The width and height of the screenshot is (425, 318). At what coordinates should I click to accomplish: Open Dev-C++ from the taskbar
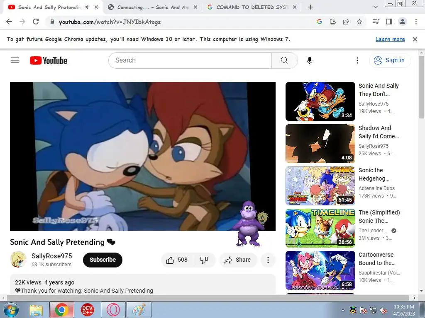click(x=87, y=310)
